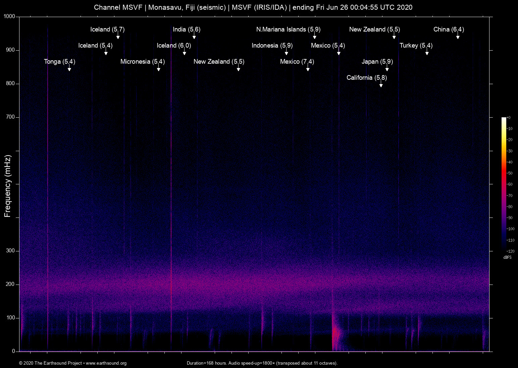Click the +0 value on color scale
Viewport: 518px width, 368px height.
(509, 118)
